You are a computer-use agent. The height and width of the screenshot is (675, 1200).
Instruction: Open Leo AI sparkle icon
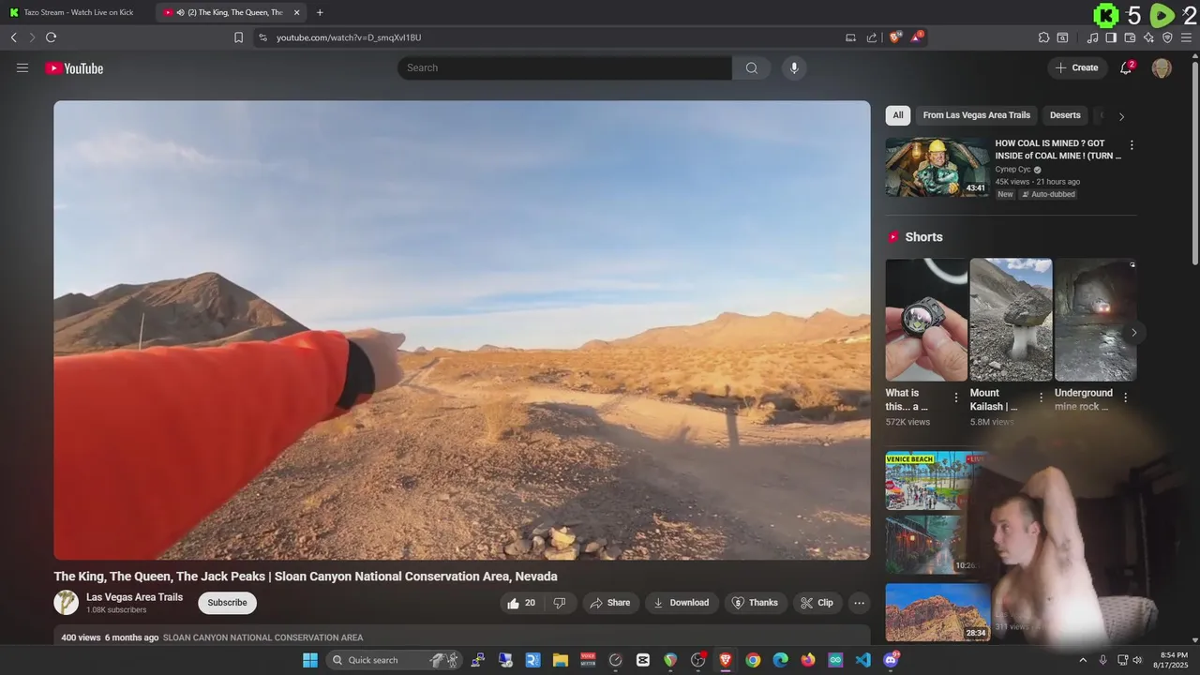(1148, 37)
